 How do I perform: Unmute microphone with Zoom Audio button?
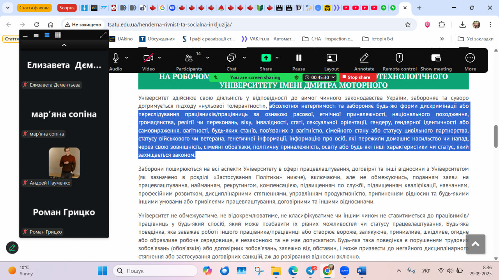115,58
